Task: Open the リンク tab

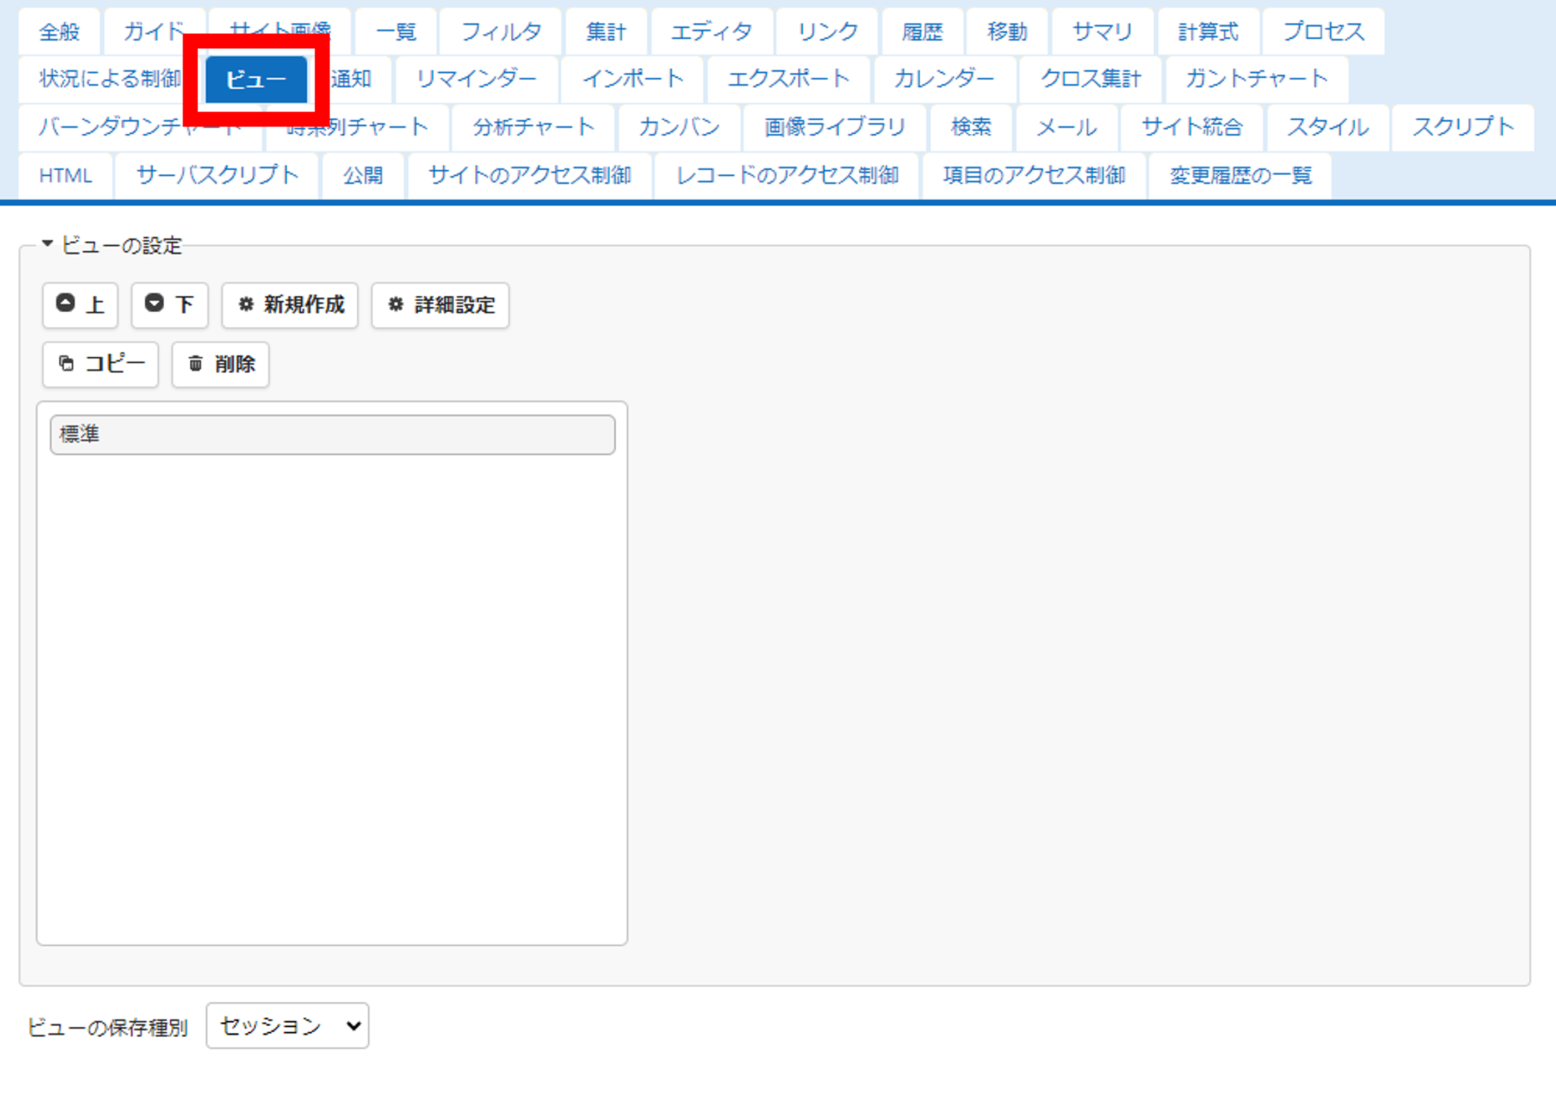Action: click(x=828, y=32)
